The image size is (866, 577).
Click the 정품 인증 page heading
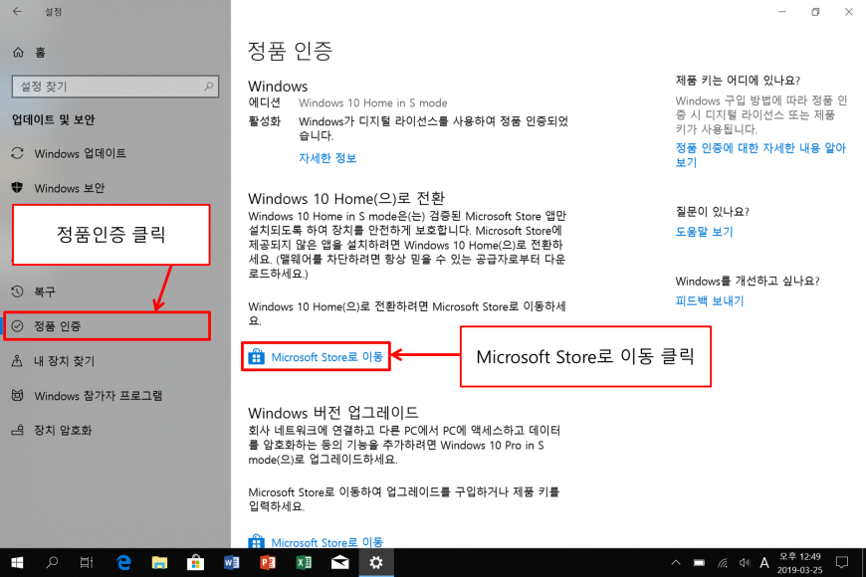coord(290,51)
